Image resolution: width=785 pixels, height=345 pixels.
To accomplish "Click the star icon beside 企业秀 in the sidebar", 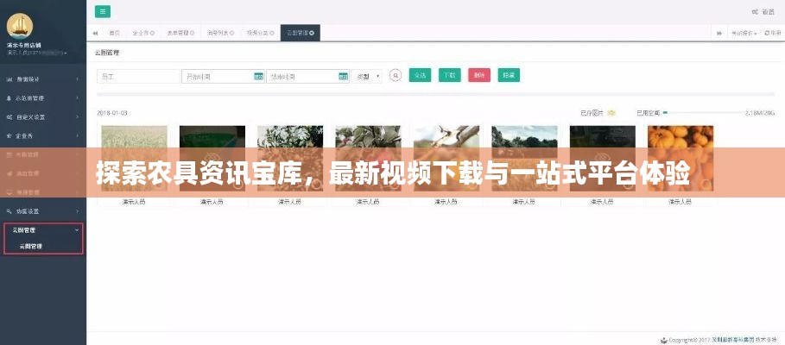I will click(9, 135).
